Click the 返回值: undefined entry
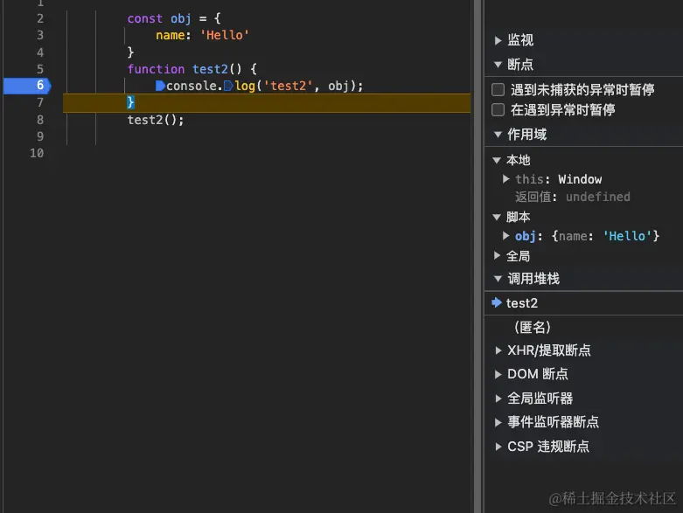683x513 pixels. click(572, 198)
